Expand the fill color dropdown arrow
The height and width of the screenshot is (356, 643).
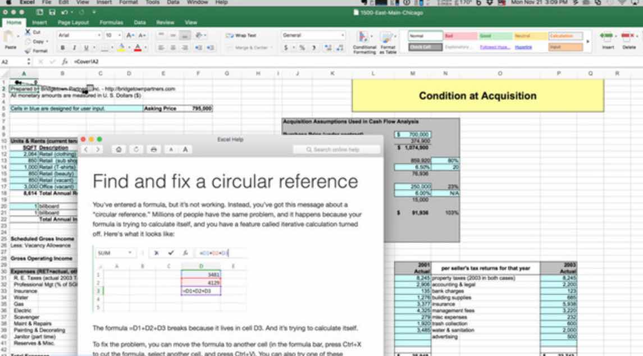click(x=129, y=48)
